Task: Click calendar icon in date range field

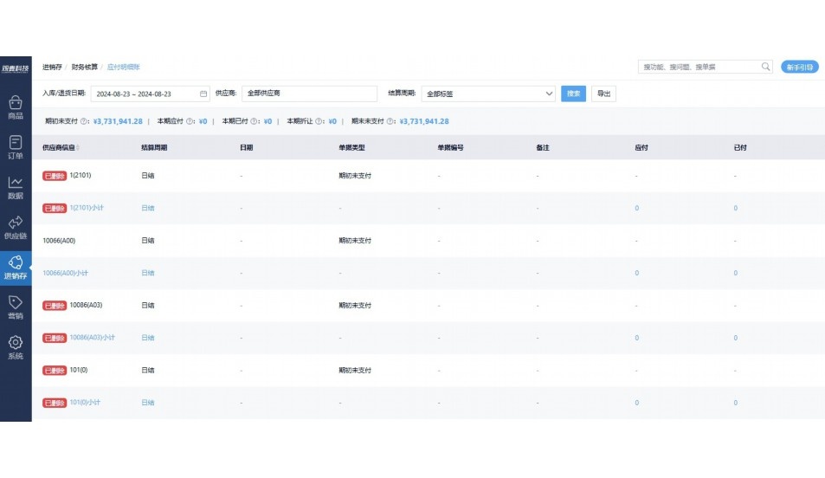Action: [x=203, y=94]
